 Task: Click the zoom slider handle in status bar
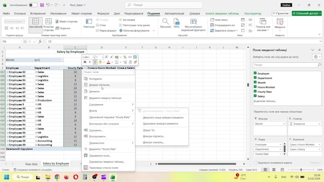(301, 170)
